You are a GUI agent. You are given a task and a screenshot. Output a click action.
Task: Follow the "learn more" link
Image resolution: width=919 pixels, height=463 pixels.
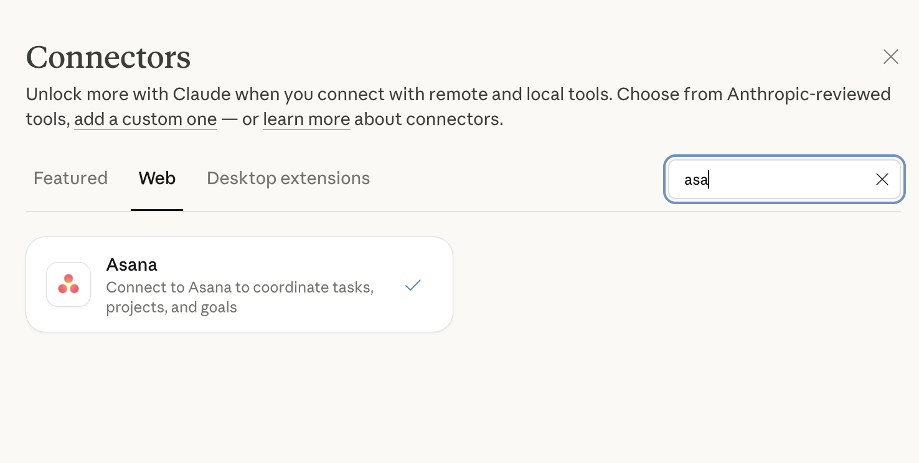[306, 119]
